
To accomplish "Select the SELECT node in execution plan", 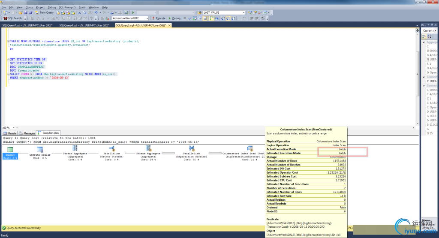I will tap(10, 153).
